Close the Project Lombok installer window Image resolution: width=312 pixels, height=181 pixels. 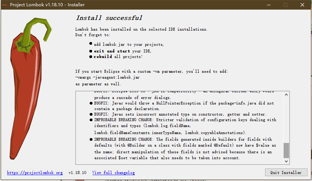tap(302, 5)
